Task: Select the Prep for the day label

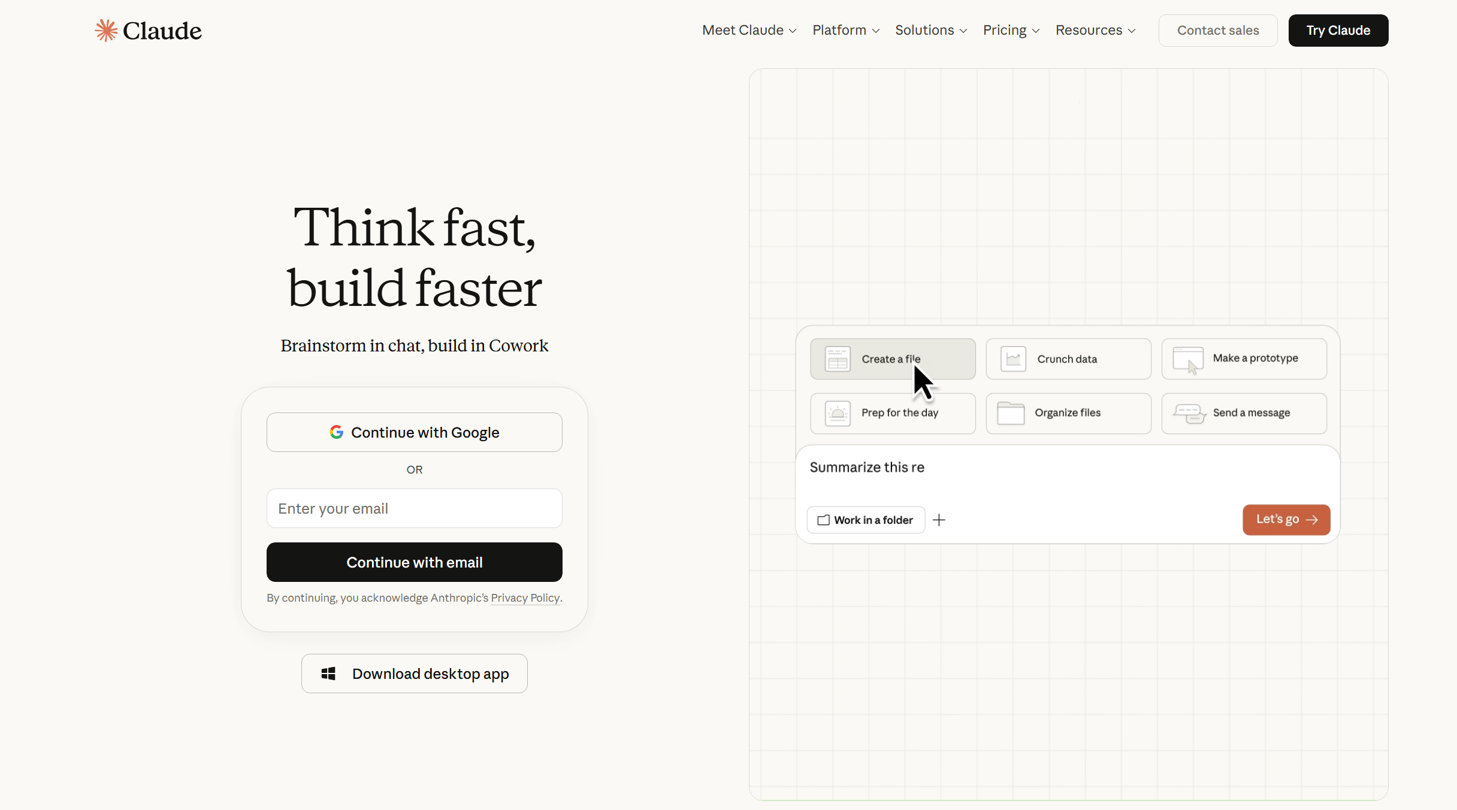Action: point(899,412)
